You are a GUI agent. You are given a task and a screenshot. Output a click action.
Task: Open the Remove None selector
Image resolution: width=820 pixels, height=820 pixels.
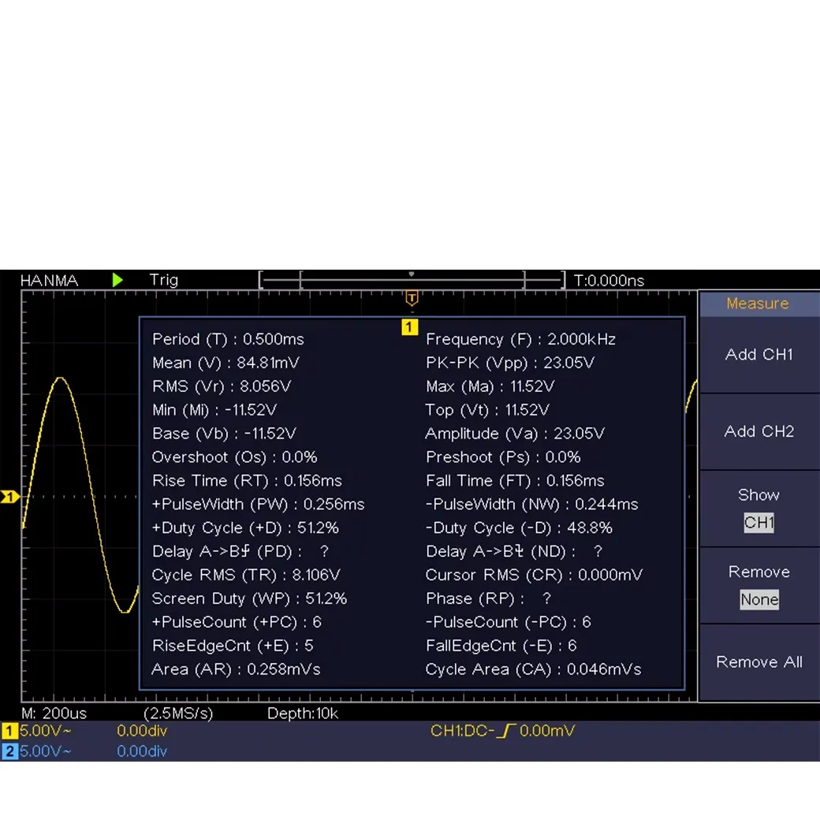point(758,599)
